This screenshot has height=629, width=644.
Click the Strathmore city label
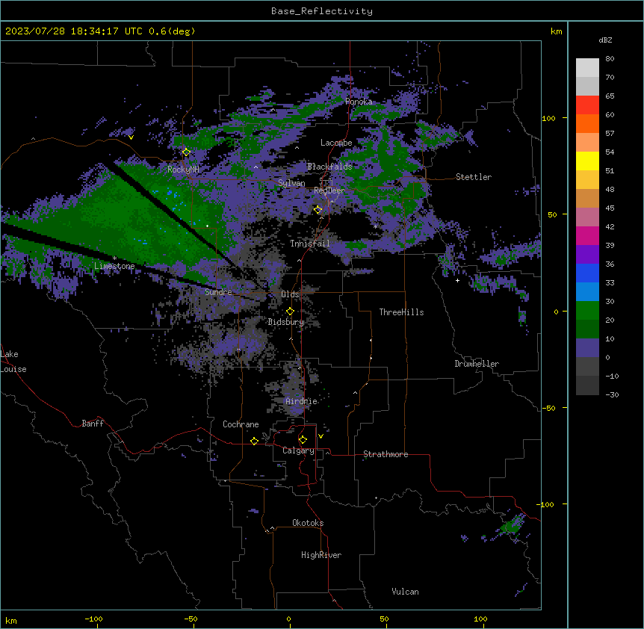(386, 454)
